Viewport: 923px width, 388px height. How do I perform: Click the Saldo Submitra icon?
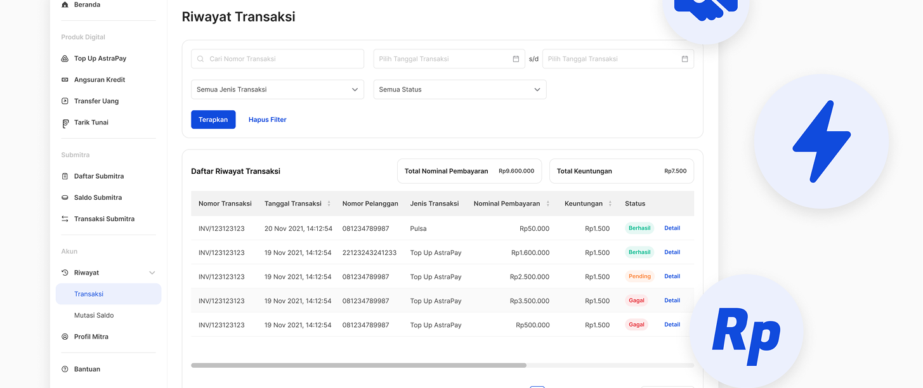tap(65, 198)
